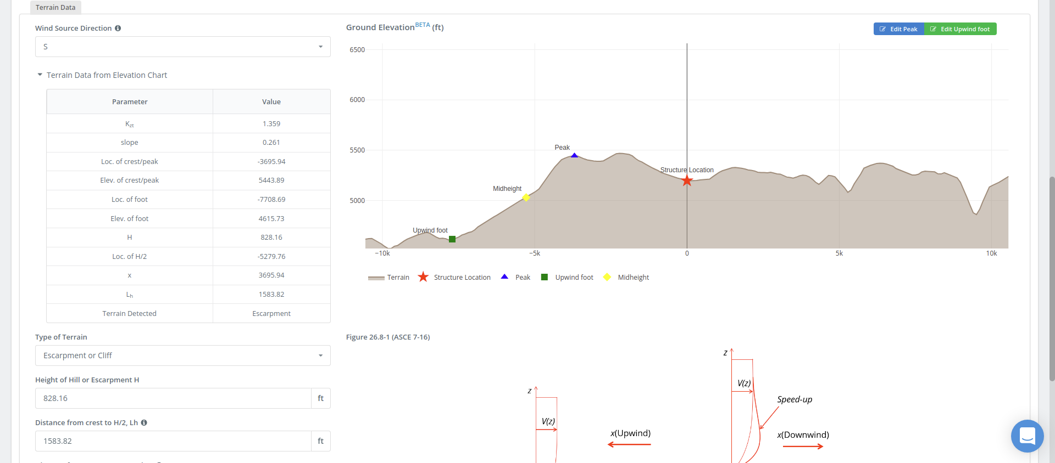
Task: Toggle Structure Location series in legend
Action: click(x=454, y=278)
